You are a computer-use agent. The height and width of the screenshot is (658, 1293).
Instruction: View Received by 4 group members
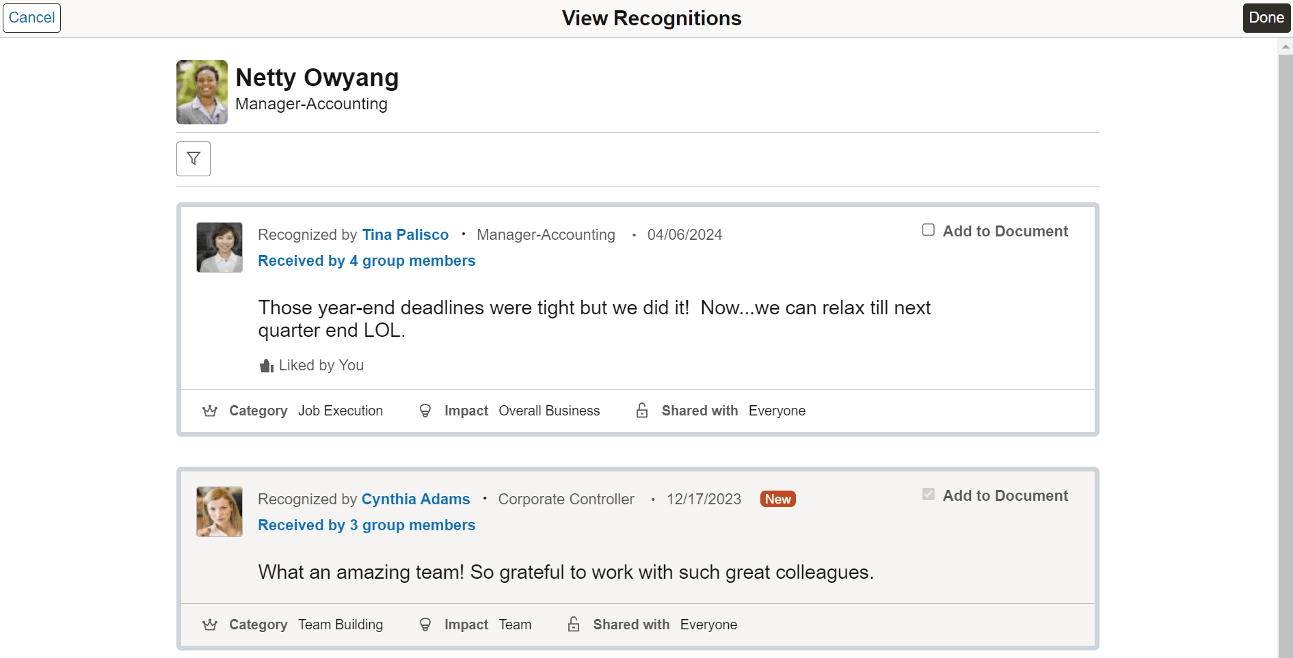tap(366, 260)
